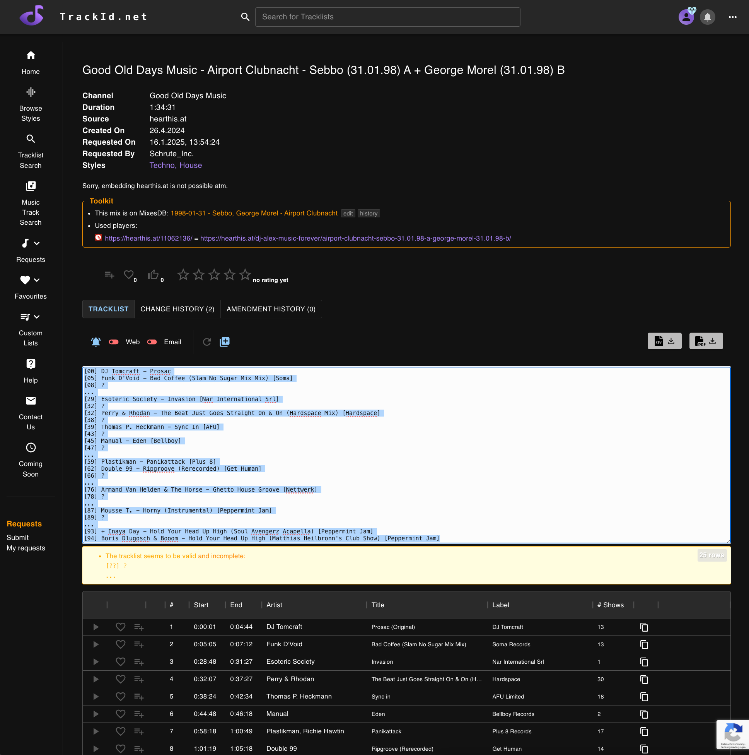Open the Help sidebar icon

[x=31, y=364]
